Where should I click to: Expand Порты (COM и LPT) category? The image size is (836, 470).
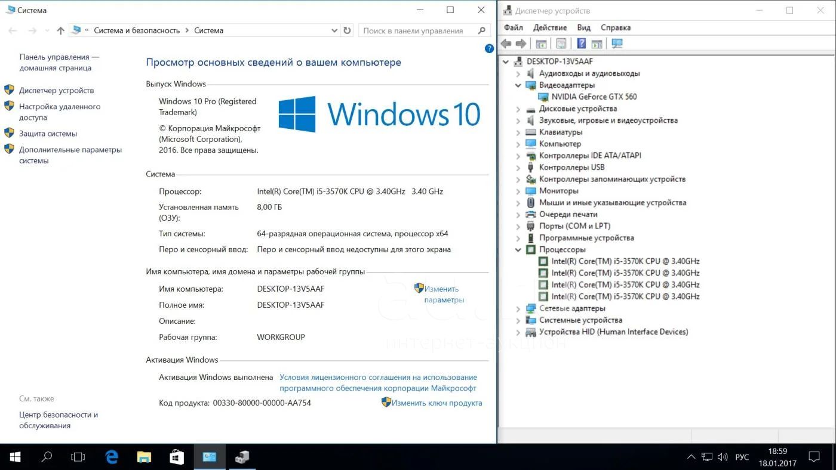pyautogui.click(x=518, y=227)
